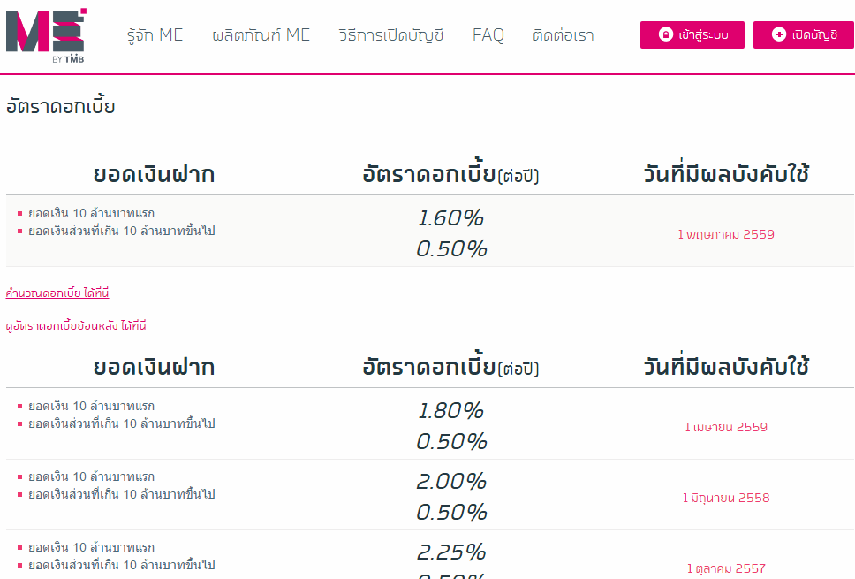Click the date 1 ตุลาคม 2557
Screen dimensions: 855x579
726,568
